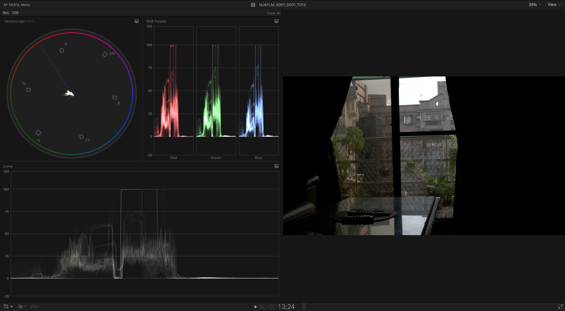The height and width of the screenshot is (311, 565).
Task: Open Vectorscope scope settings icon
Action: tap(137, 21)
